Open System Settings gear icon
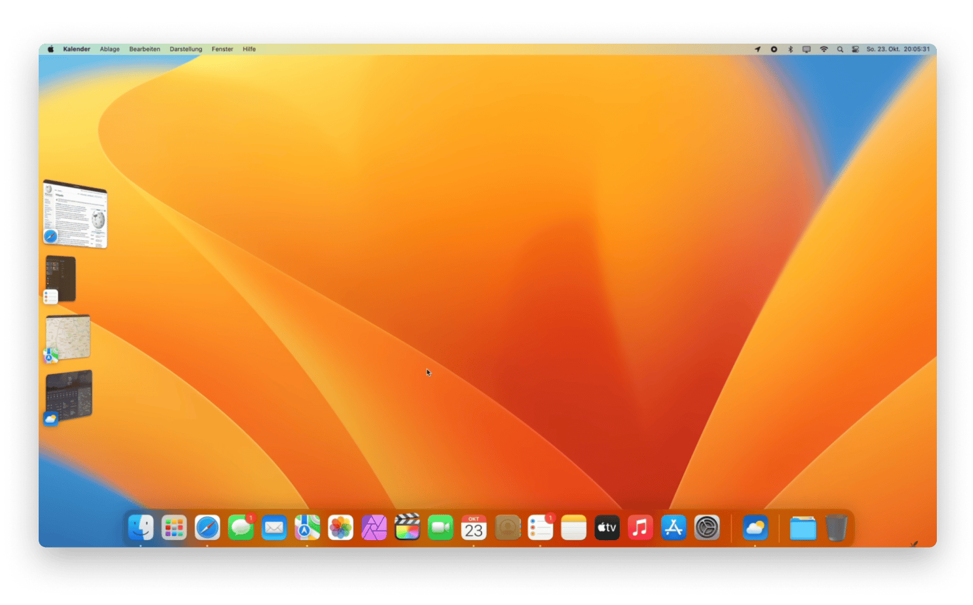Viewport: 973px width, 605px height. click(707, 528)
